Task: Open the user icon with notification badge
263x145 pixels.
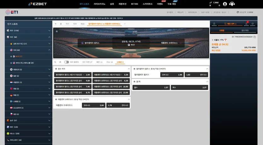Action: tap(246, 24)
